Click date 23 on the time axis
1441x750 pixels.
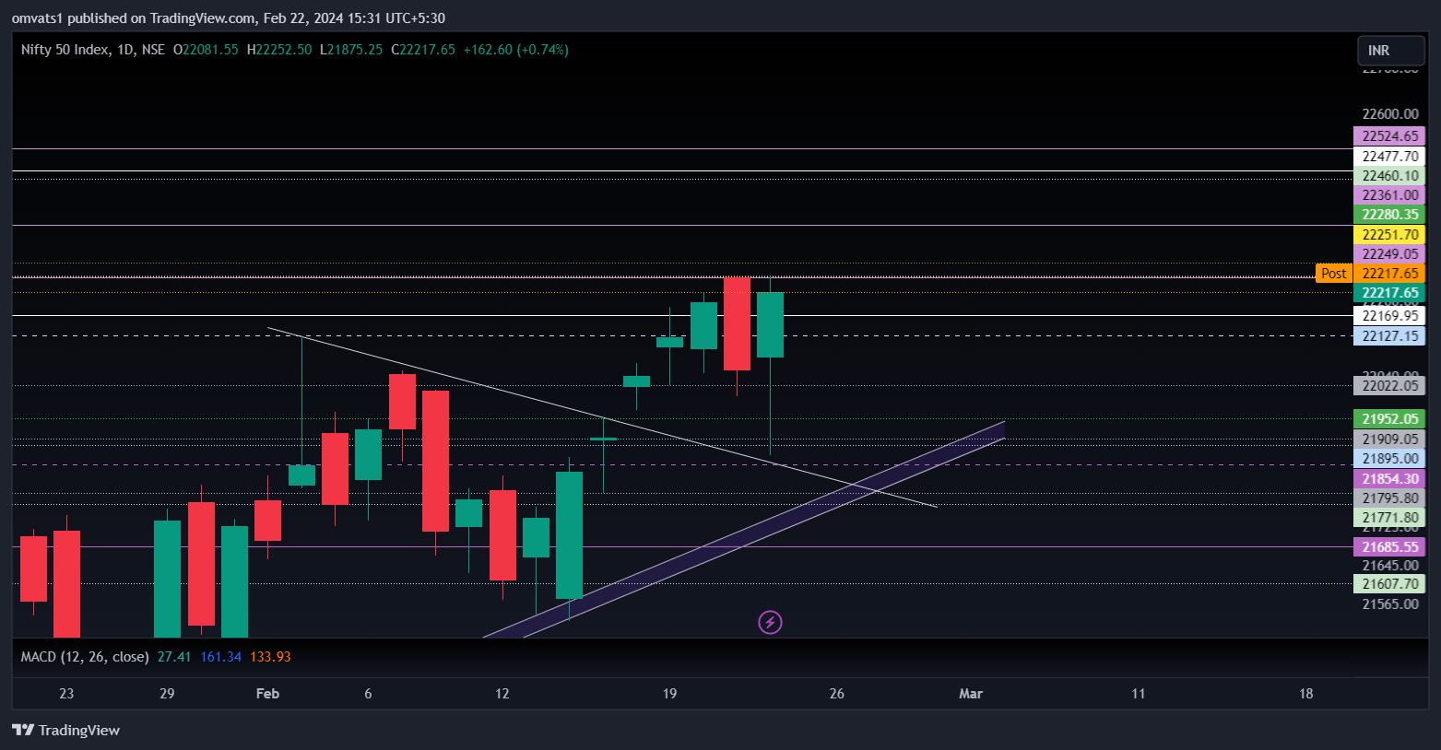[66, 694]
